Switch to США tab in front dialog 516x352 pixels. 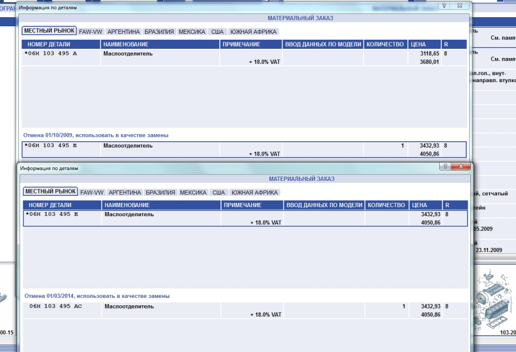pos(218,192)
